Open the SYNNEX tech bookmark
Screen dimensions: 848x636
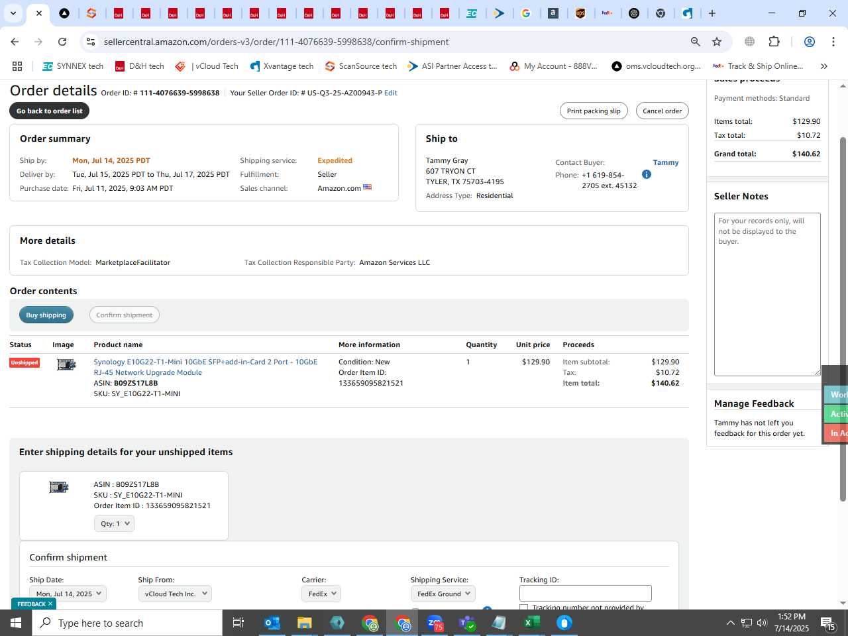coord(73,66)
